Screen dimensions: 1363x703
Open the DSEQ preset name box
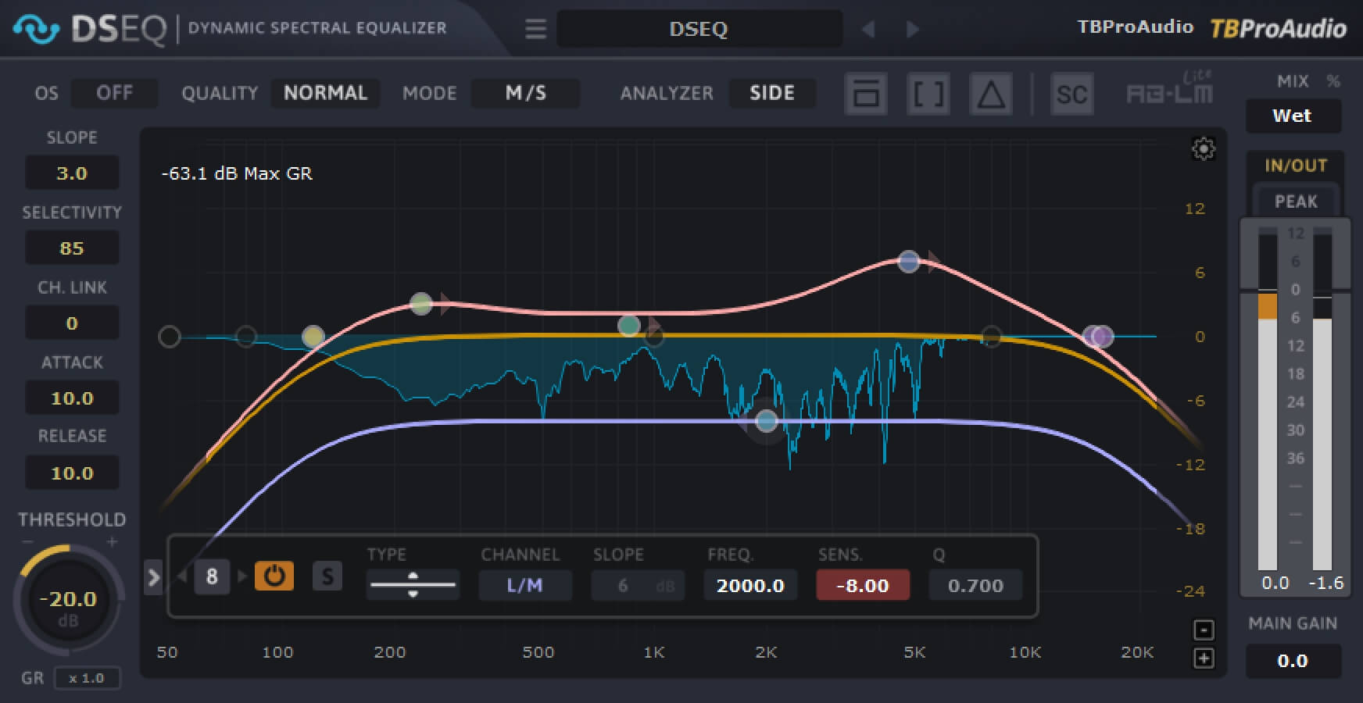pos(699,30)
